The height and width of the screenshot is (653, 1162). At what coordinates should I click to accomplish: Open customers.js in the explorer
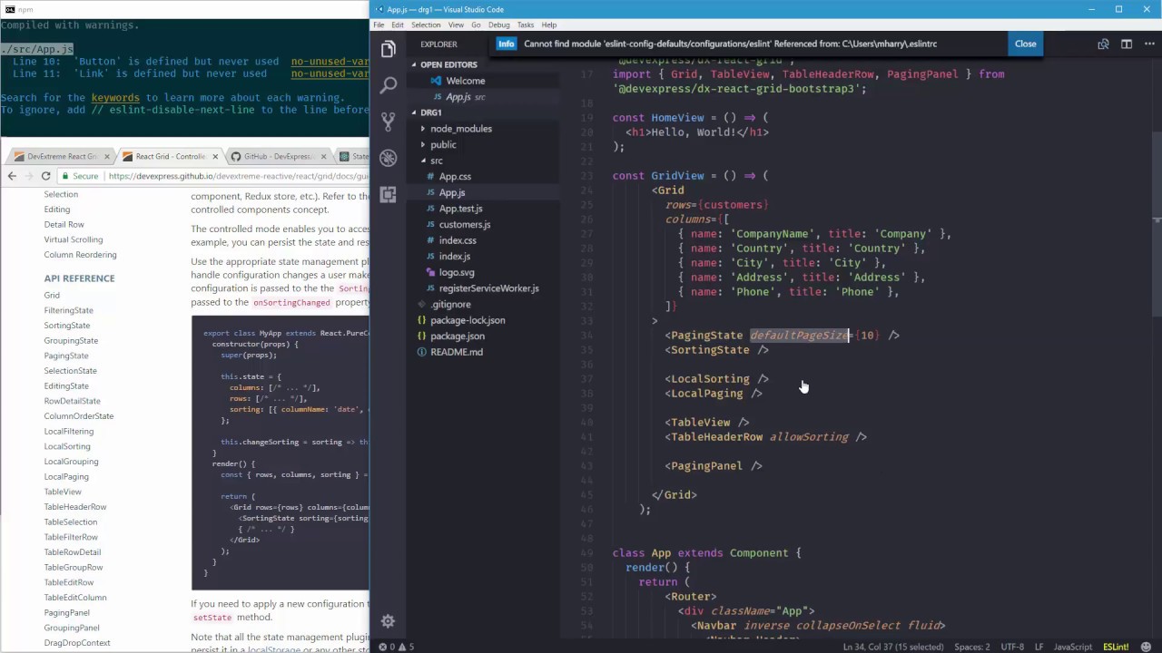464,224
